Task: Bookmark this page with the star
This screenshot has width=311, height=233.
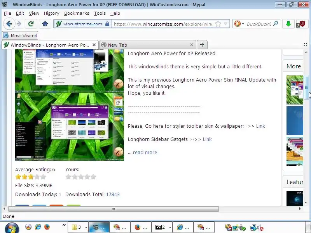Action: click(x=218, y=24)
